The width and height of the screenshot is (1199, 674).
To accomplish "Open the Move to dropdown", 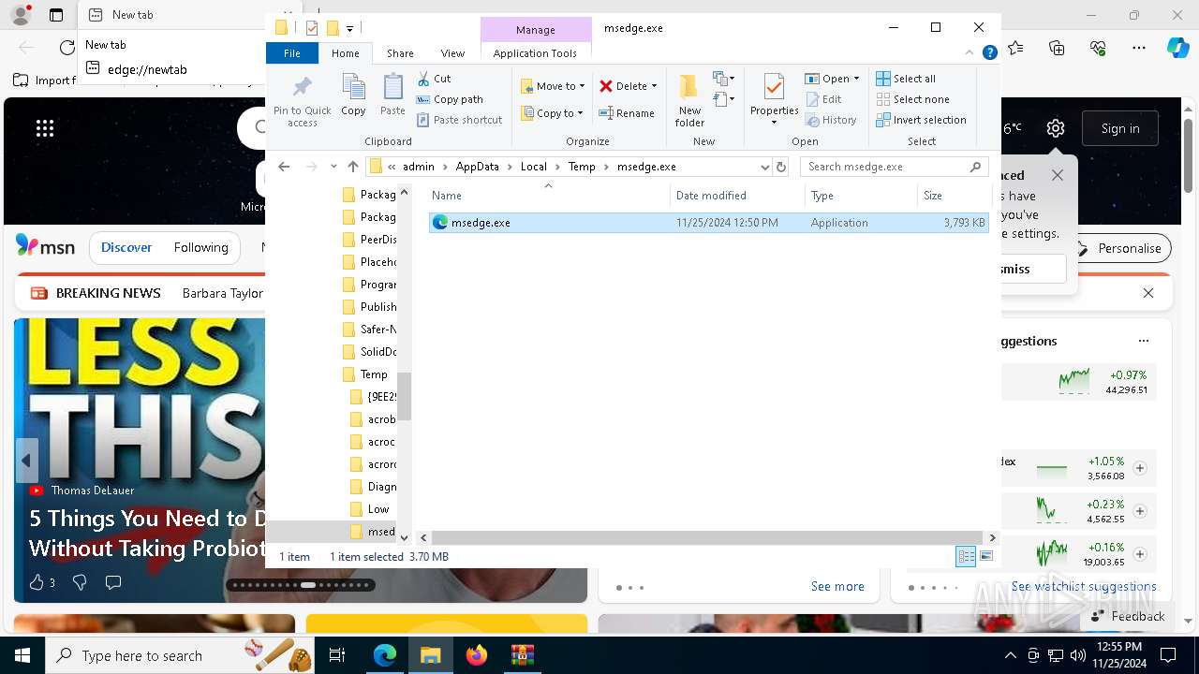I will (x=553, y=86).
